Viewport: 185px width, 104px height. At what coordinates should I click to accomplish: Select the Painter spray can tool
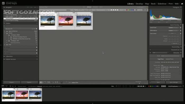62,82
